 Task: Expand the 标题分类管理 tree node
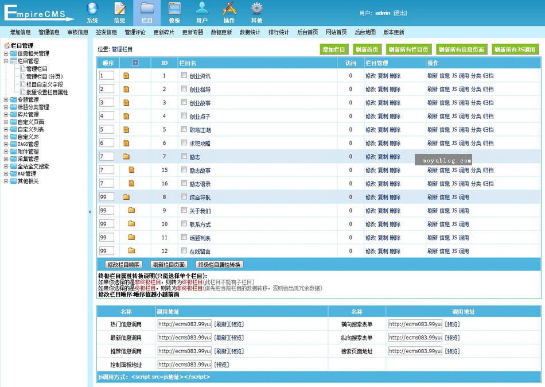[6, 107]
